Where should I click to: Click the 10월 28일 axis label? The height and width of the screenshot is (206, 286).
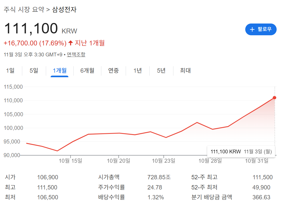210,161
